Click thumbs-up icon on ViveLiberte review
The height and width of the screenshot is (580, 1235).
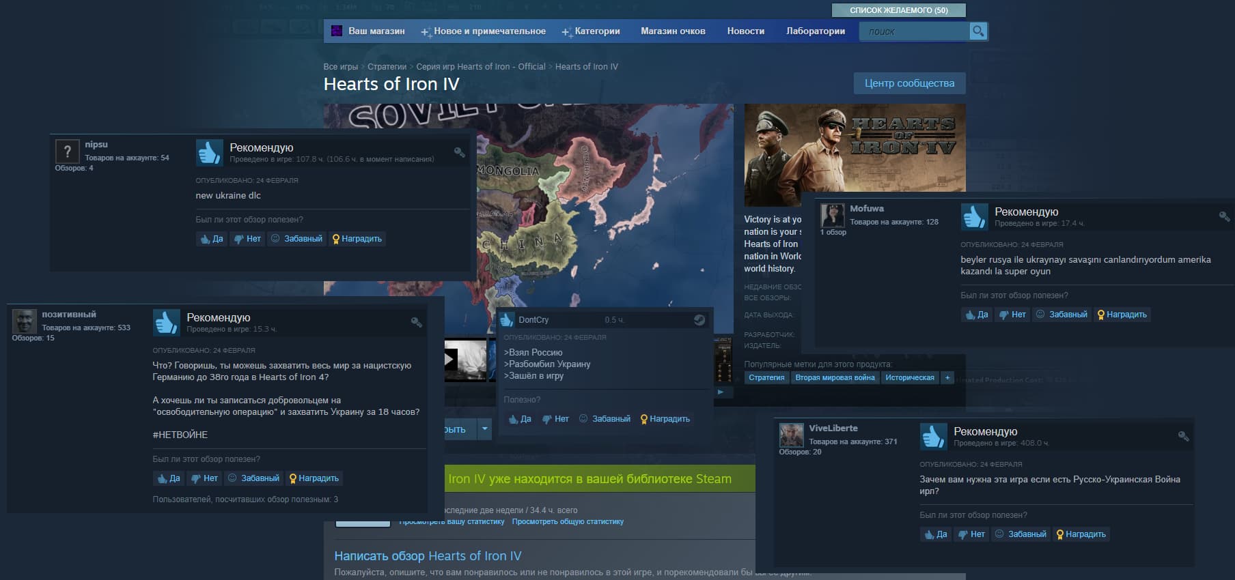pos(933,437)
